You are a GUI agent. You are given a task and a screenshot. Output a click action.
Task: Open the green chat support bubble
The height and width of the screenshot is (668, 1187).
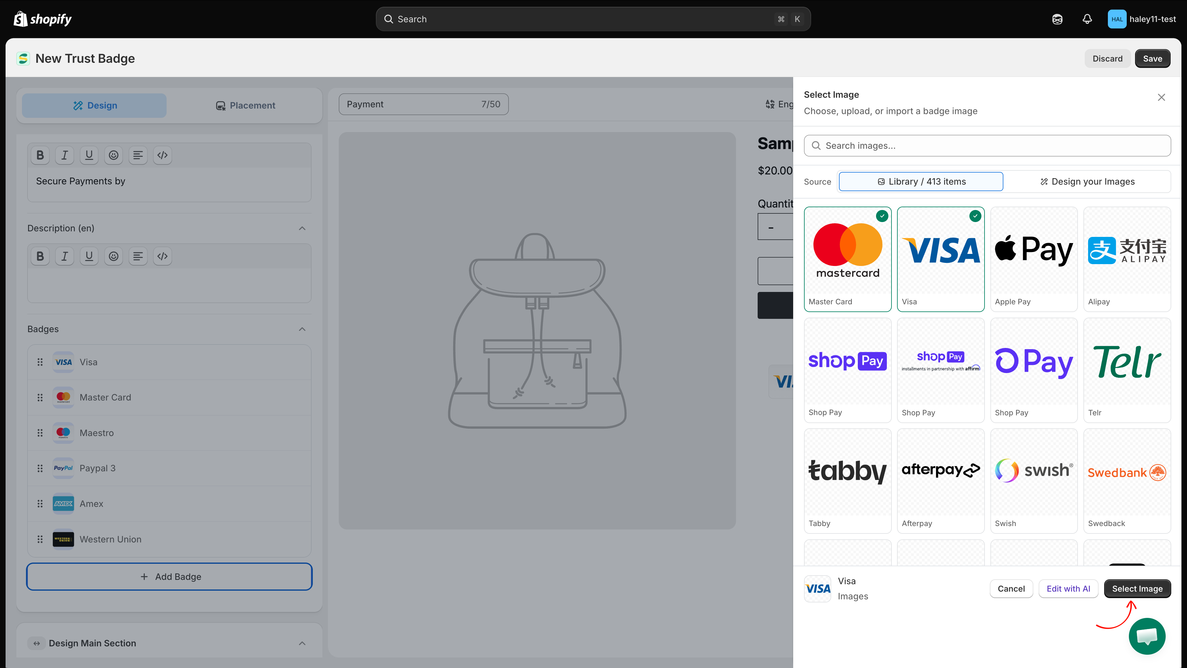[1147, 636]
